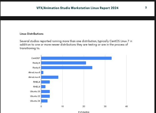156x113 pixels.
Task: Click the paragraph starting 'Several studios reported'
Action: tap(76, 45)
